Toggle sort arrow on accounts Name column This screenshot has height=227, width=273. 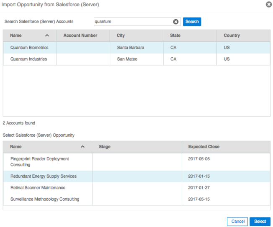tap(47, 36)
